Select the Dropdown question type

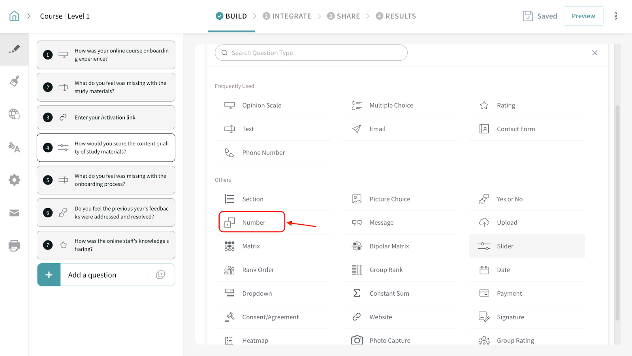[257, 293]
